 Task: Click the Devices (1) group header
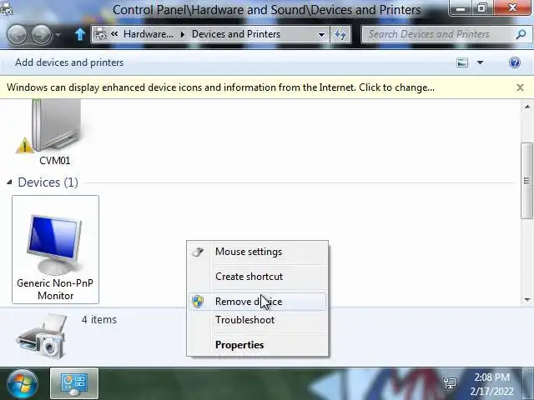pyautogui.click(x=48, y=182)
